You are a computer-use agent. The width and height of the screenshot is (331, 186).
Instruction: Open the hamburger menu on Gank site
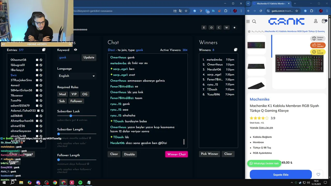(x=248, y=21)
